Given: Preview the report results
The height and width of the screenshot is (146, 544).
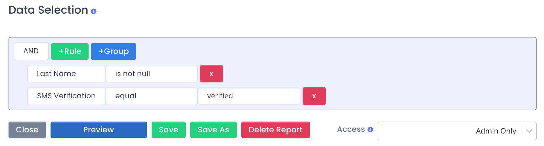Looking at the screenshot, I should click(99, 130).
